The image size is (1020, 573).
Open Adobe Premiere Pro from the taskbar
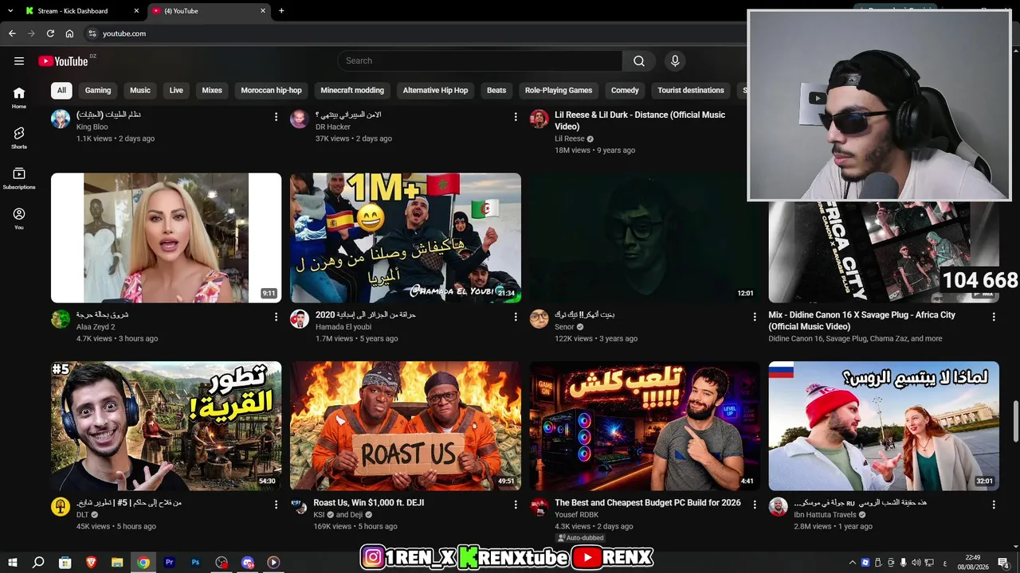[169, 562]
